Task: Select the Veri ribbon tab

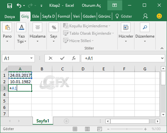Action: pyautogui.click(x=76, y=16)
